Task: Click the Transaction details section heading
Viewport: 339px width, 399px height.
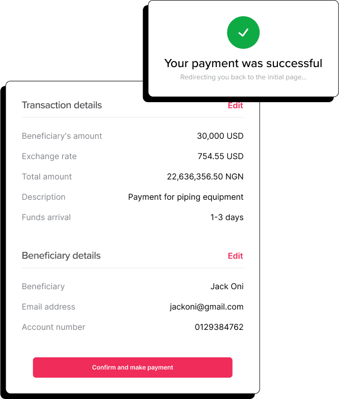Action: [62, 105]
